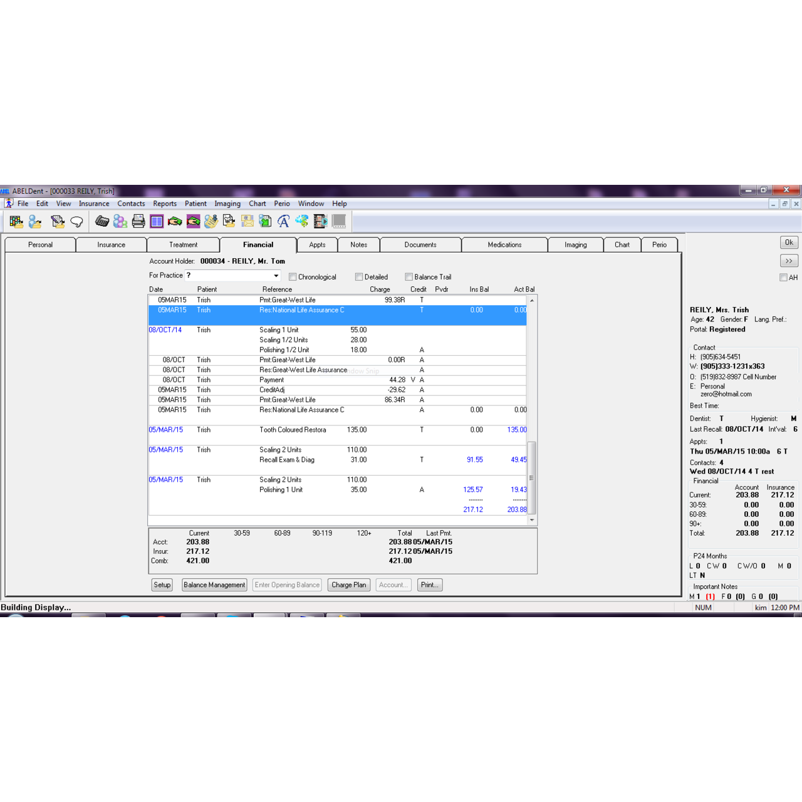This screenshot has height=802, width=802.
Task: Click the blue letter A toolbar icon
Action: [283, 221]
